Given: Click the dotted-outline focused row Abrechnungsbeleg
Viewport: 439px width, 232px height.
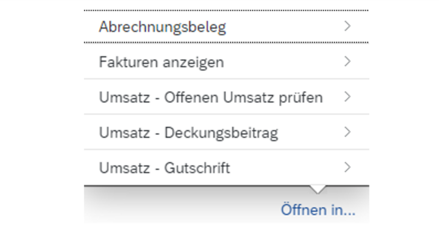Looking at the screenshot, I should (226, 27).
